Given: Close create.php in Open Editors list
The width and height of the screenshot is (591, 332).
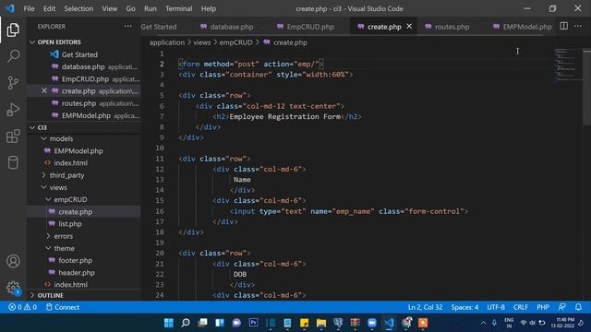Looking at the screenshot, I should tap(44, 90).
